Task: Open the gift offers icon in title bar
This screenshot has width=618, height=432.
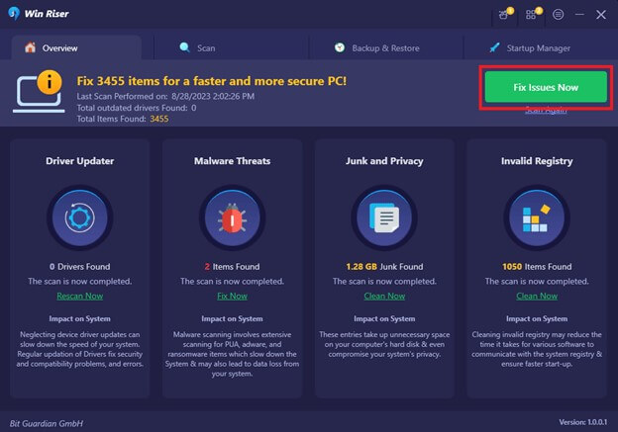Action: coord(504,15)
